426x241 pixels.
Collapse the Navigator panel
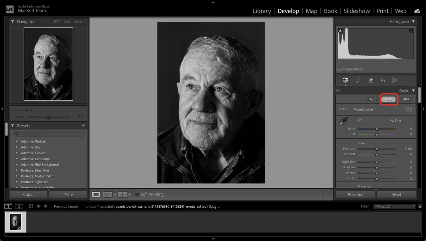[x=13, y=22]
